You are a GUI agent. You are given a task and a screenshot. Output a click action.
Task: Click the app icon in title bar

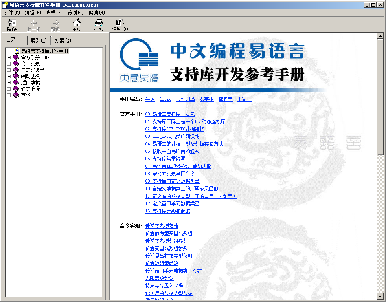tap(5, 5)
